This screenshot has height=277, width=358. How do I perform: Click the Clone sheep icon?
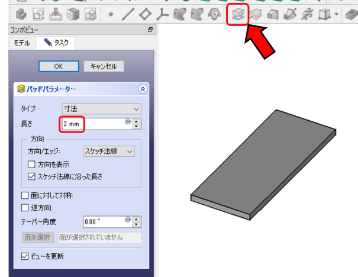(214, 14)
